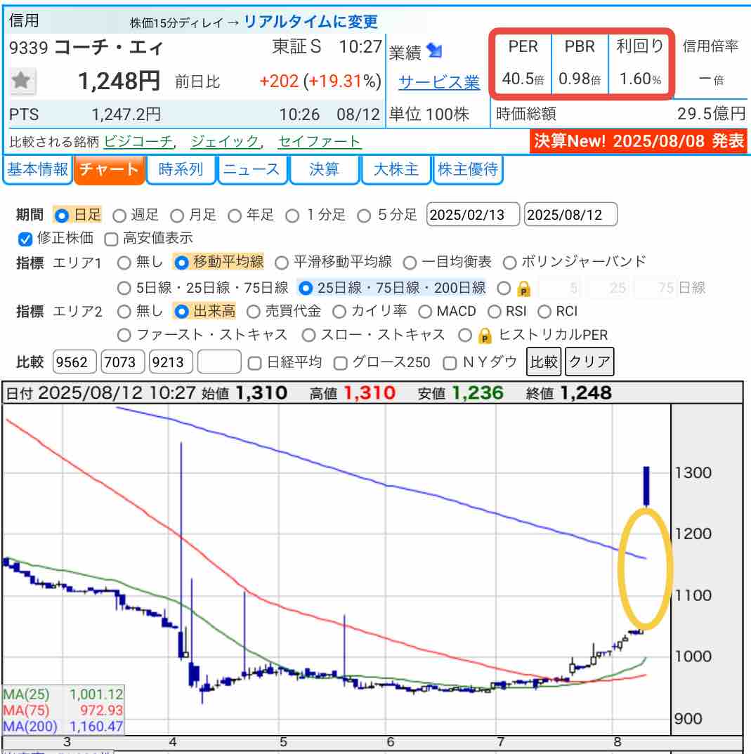Select 平滑移動平均線 indicator
Screen dimensions: 751x754
282,263
